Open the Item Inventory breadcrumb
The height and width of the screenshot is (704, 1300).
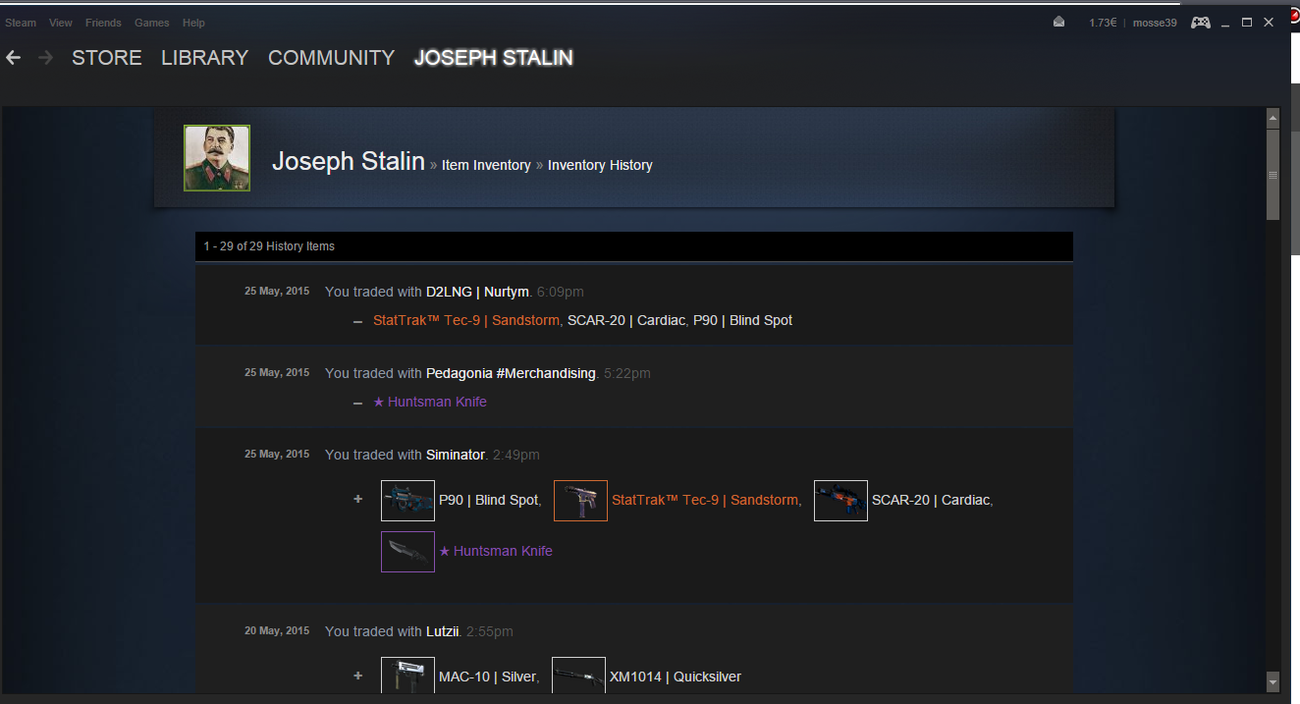pos(486,165)
